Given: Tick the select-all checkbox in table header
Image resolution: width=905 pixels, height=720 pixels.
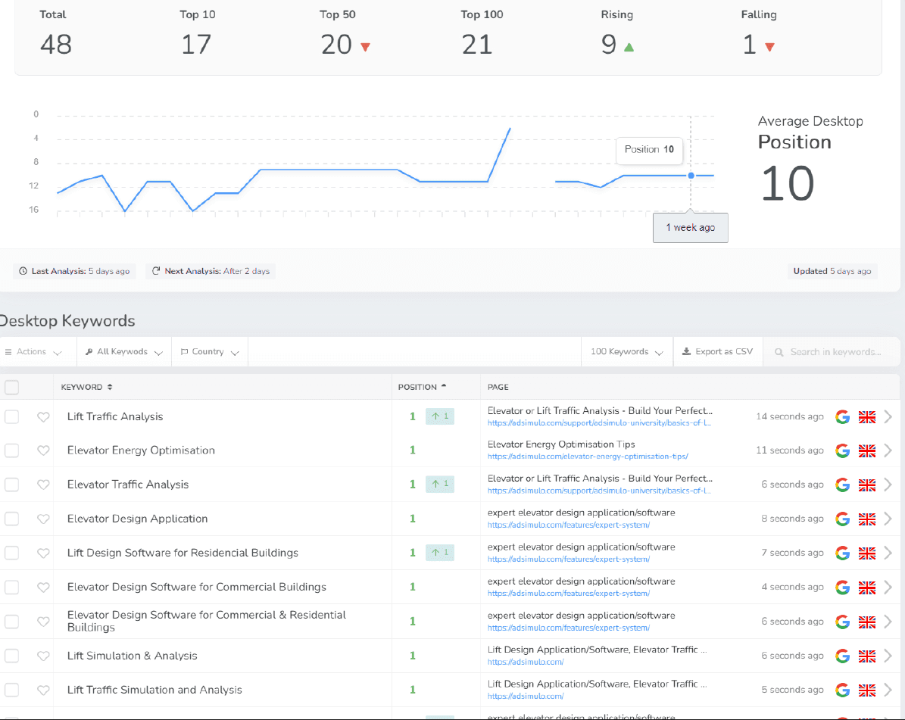Looking at the screenshot, I should [x=11, y=387].
